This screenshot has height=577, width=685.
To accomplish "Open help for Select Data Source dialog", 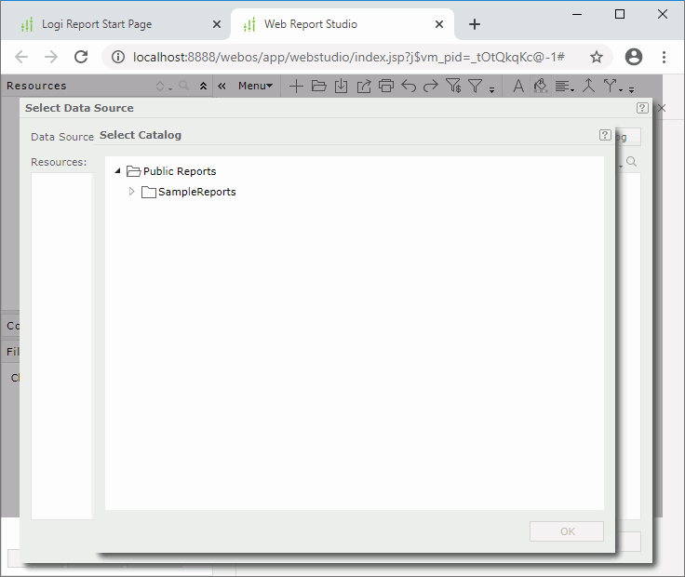I will pyautogui.click(x=642, y=108).
